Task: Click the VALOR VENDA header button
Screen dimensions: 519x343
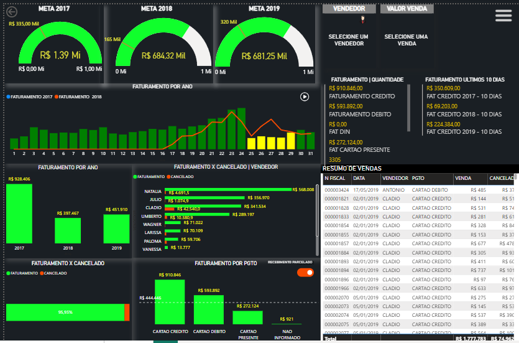Action: click(406, 9)
